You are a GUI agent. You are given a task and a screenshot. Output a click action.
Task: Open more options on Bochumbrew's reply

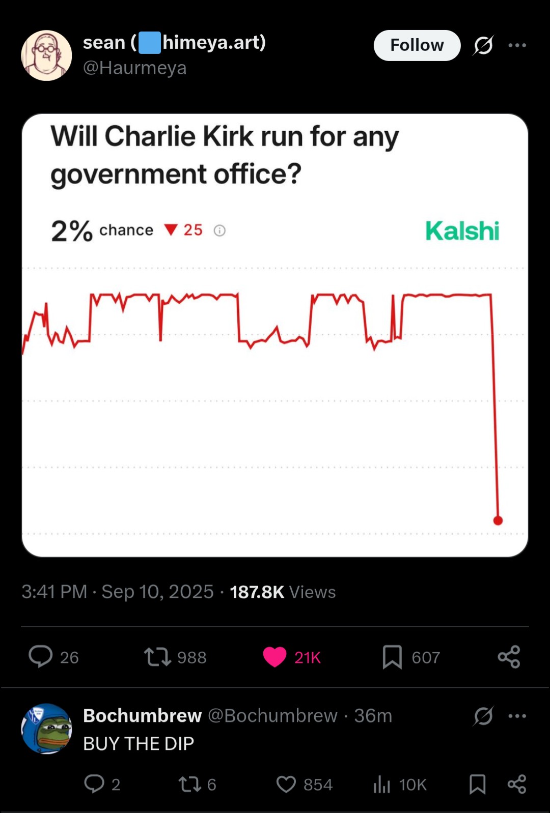[x=517, y=716]
